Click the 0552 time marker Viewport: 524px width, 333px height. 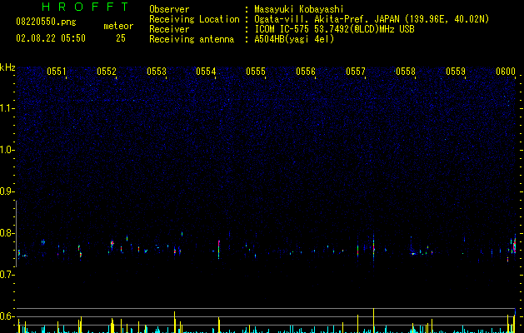pyautogui.click(x=107, y=72)
